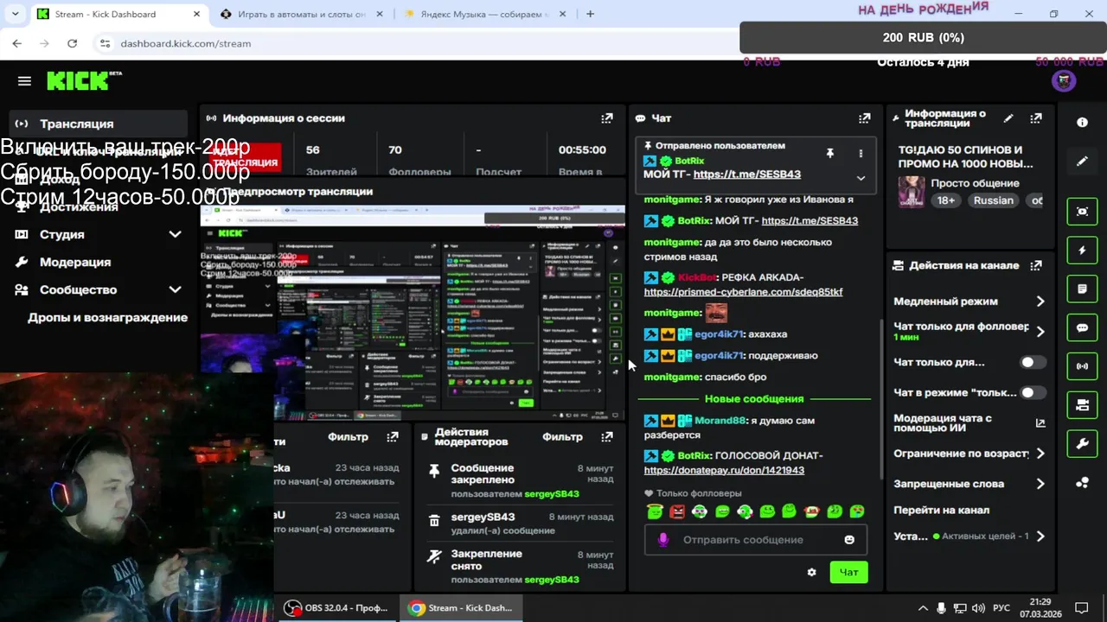Click the stream preview thumbnail
Viewport: 1107px width, 622px height.
click(x=413, y=313)
